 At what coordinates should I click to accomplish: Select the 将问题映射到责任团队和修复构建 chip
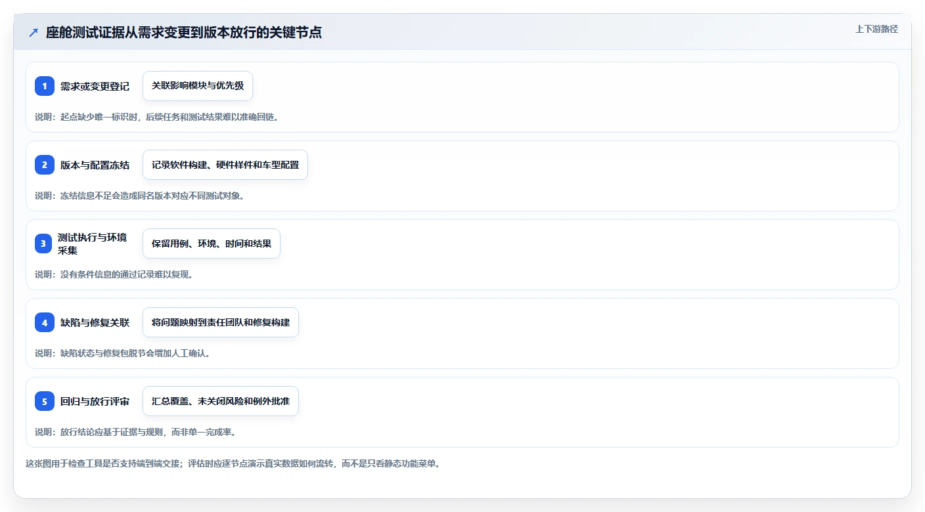coord(221,322)
